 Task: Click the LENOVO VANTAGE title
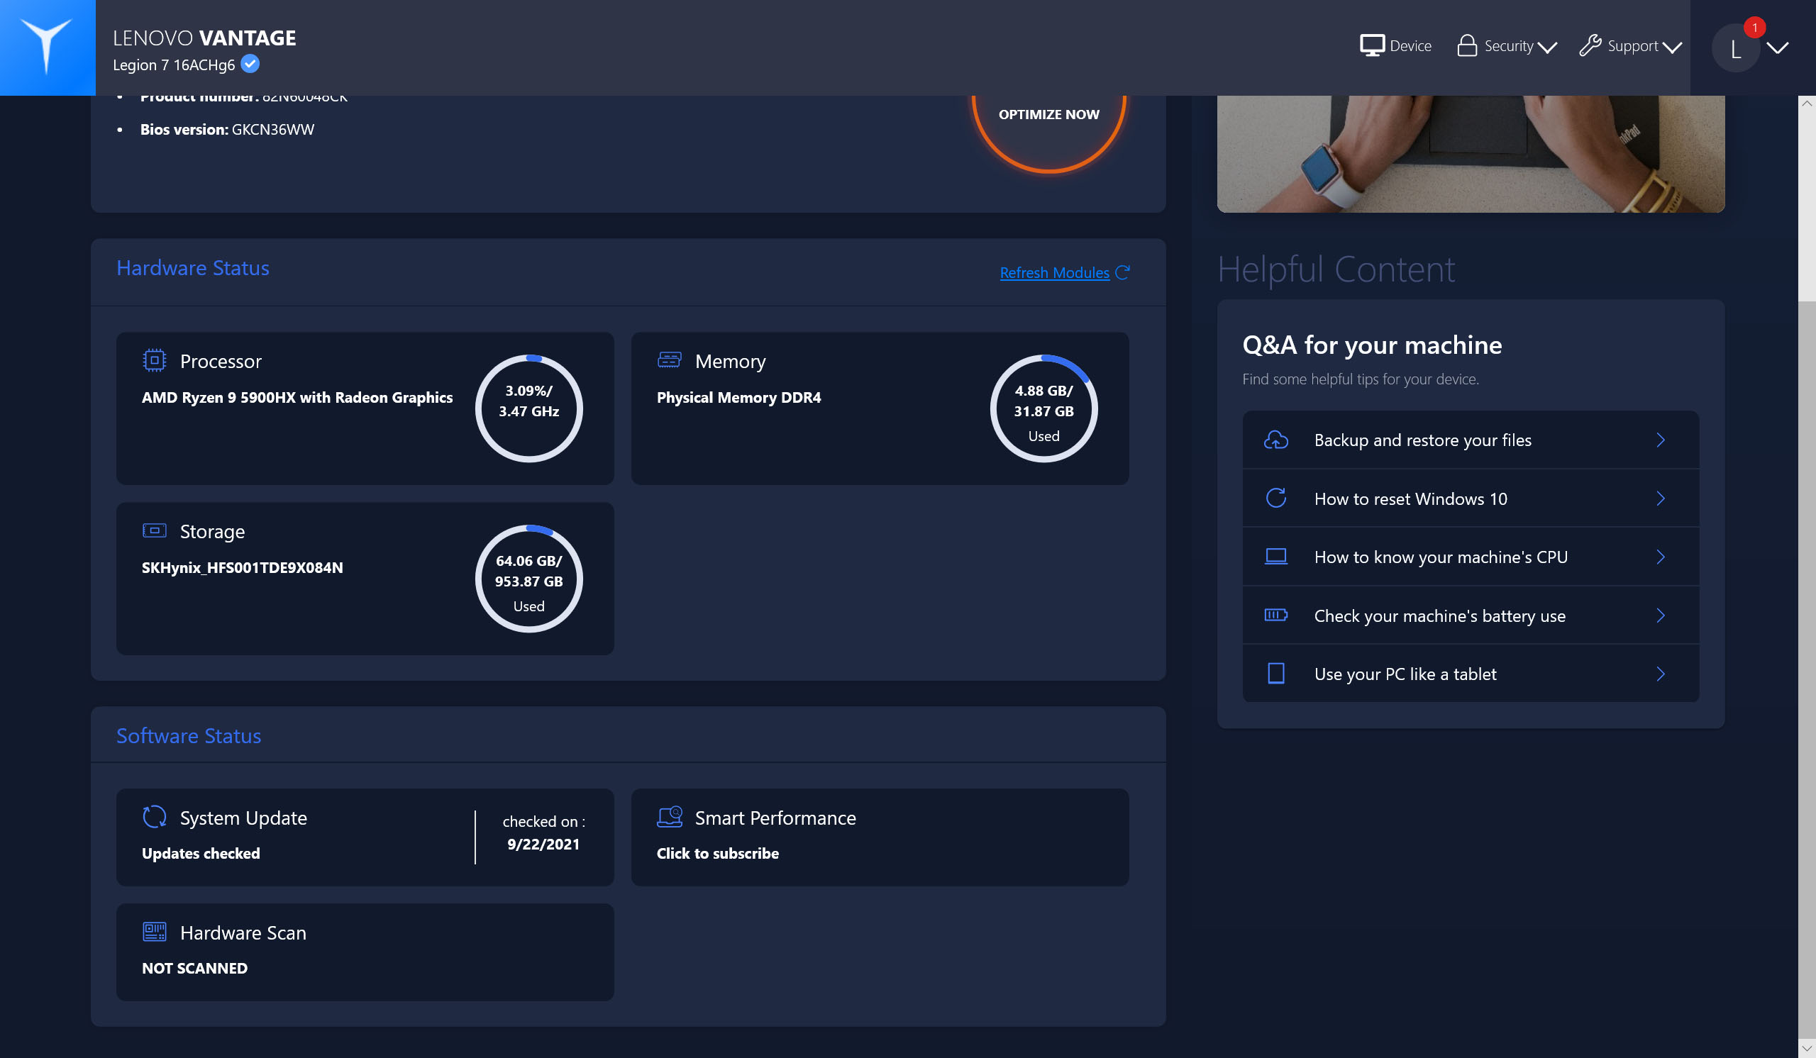(205, 38)
